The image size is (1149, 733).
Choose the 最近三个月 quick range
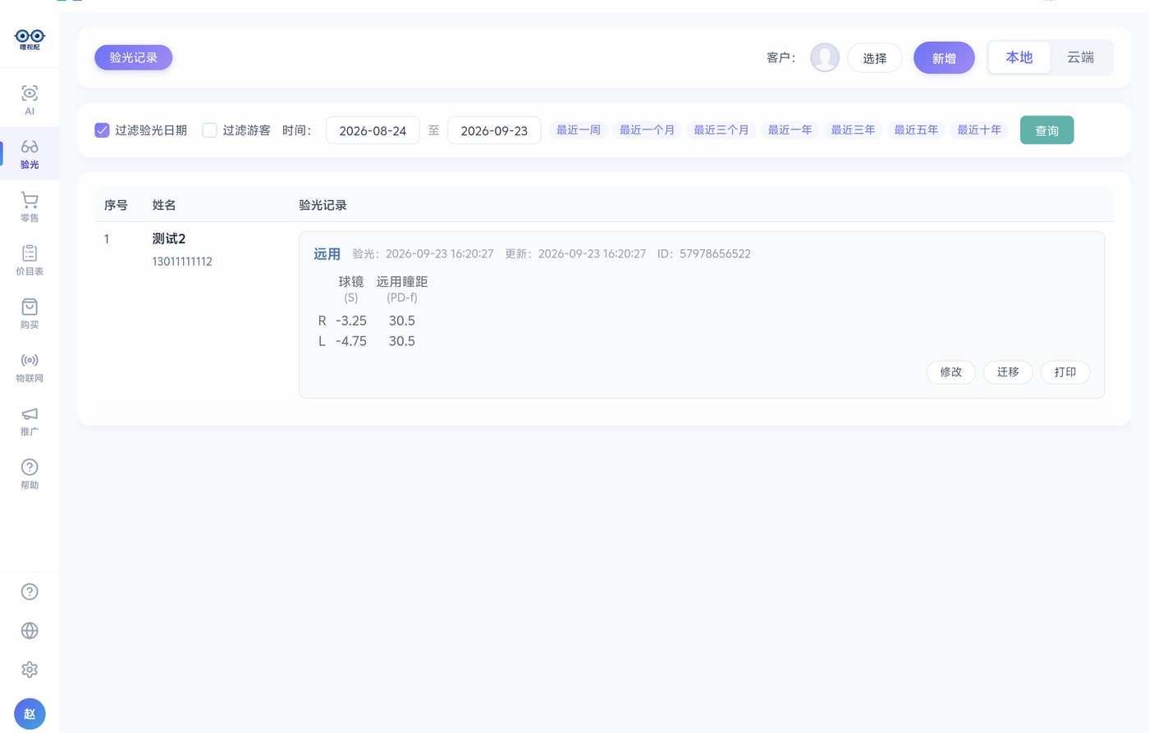[x=721, y=130]
